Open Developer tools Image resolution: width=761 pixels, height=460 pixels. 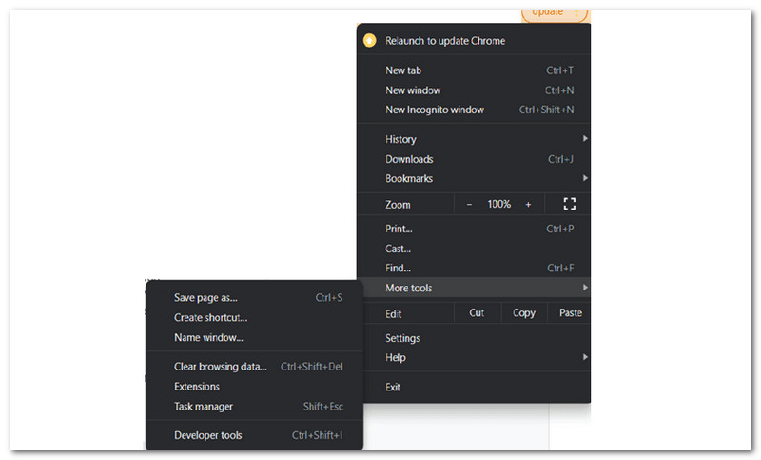208,435
